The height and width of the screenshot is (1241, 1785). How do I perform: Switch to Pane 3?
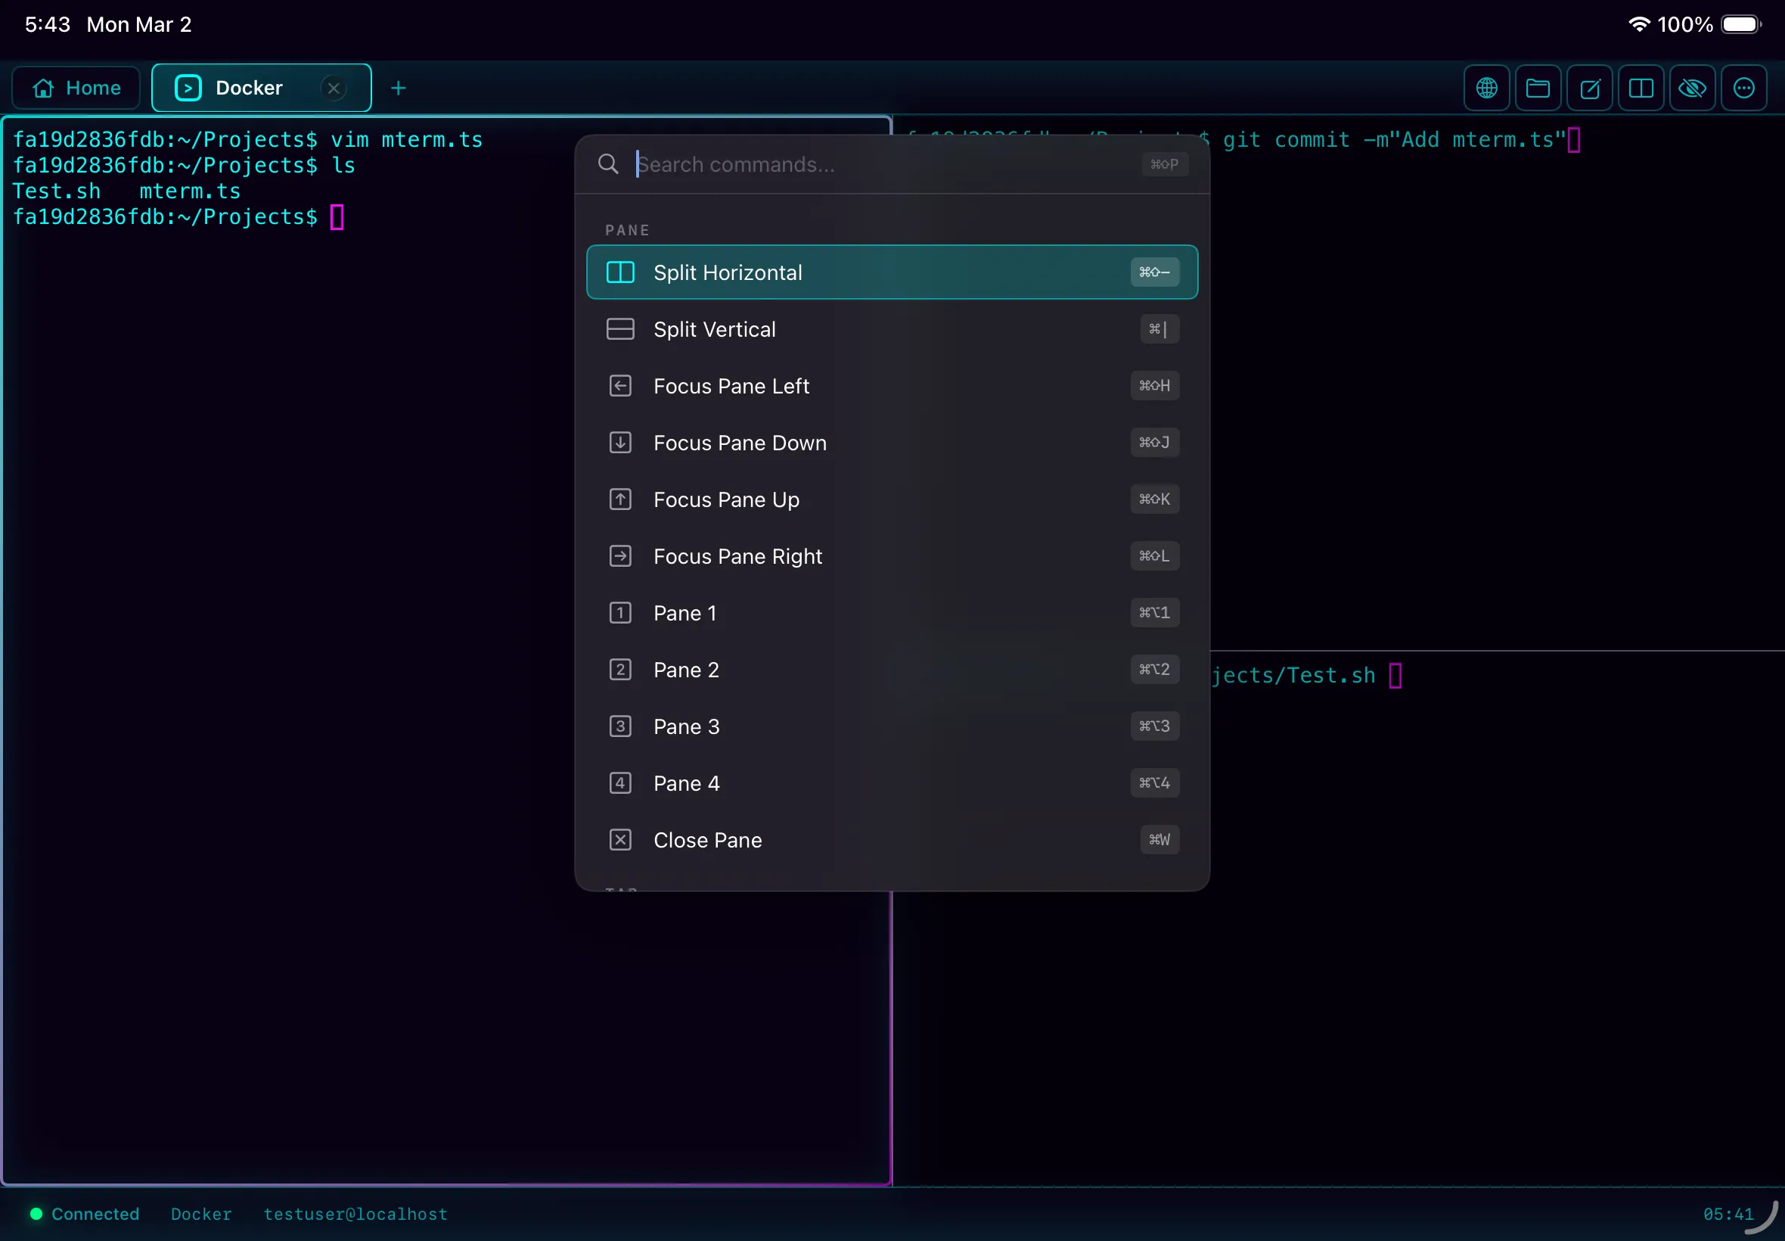click(x=891, y=726)
